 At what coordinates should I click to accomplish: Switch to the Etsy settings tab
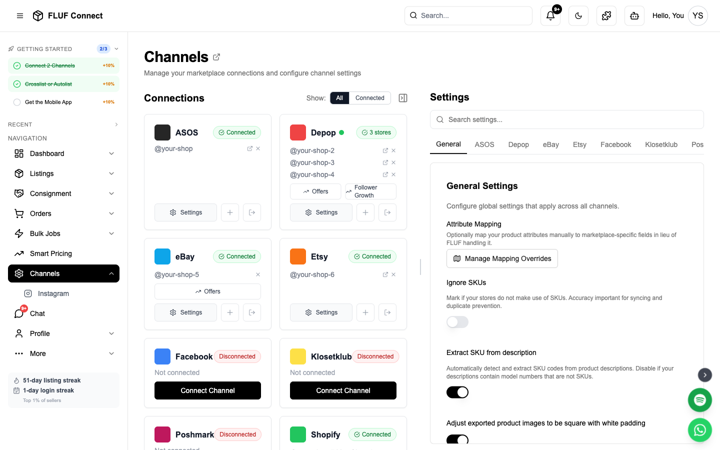pos(579,144)
